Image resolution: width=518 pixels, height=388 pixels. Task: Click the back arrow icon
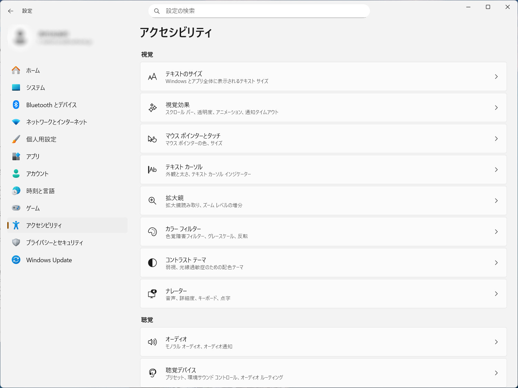click(x=11, y=11)
